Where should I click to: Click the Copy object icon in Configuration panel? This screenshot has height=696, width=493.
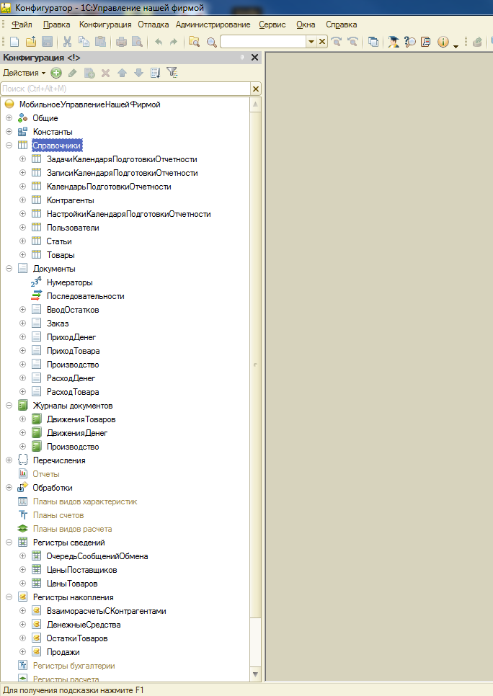(89, 73)
